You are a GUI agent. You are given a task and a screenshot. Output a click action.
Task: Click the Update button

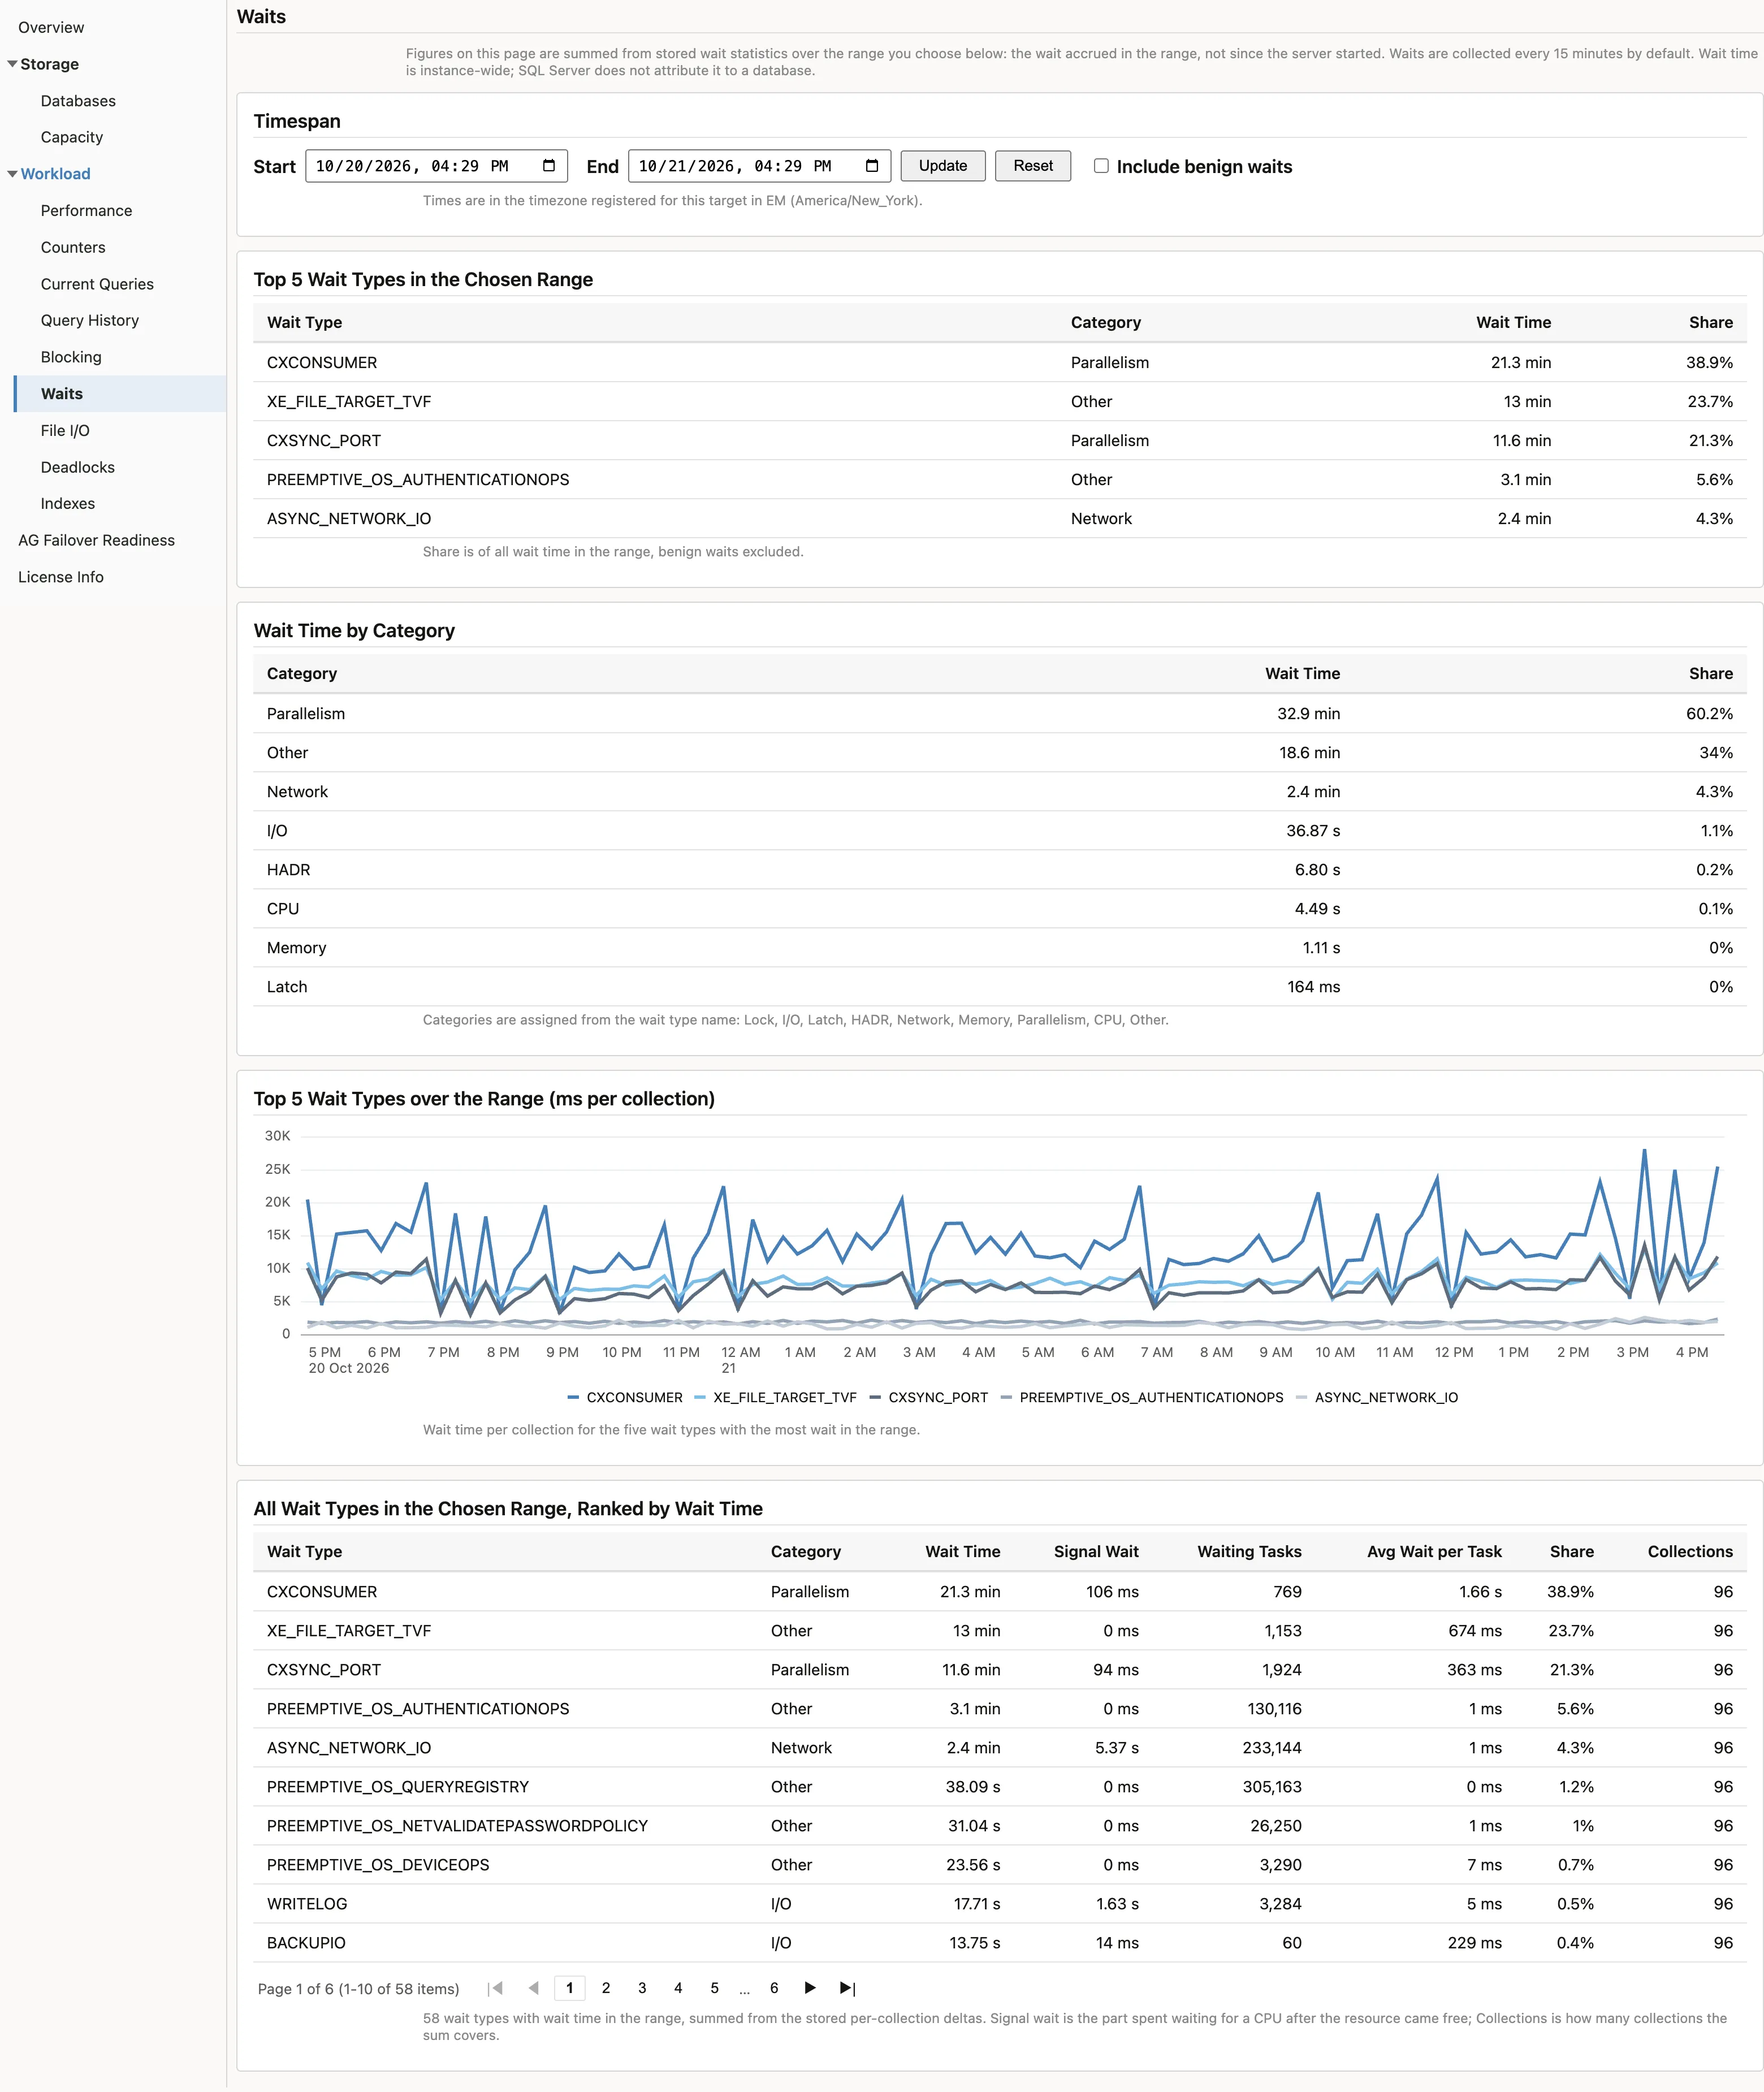943,166
